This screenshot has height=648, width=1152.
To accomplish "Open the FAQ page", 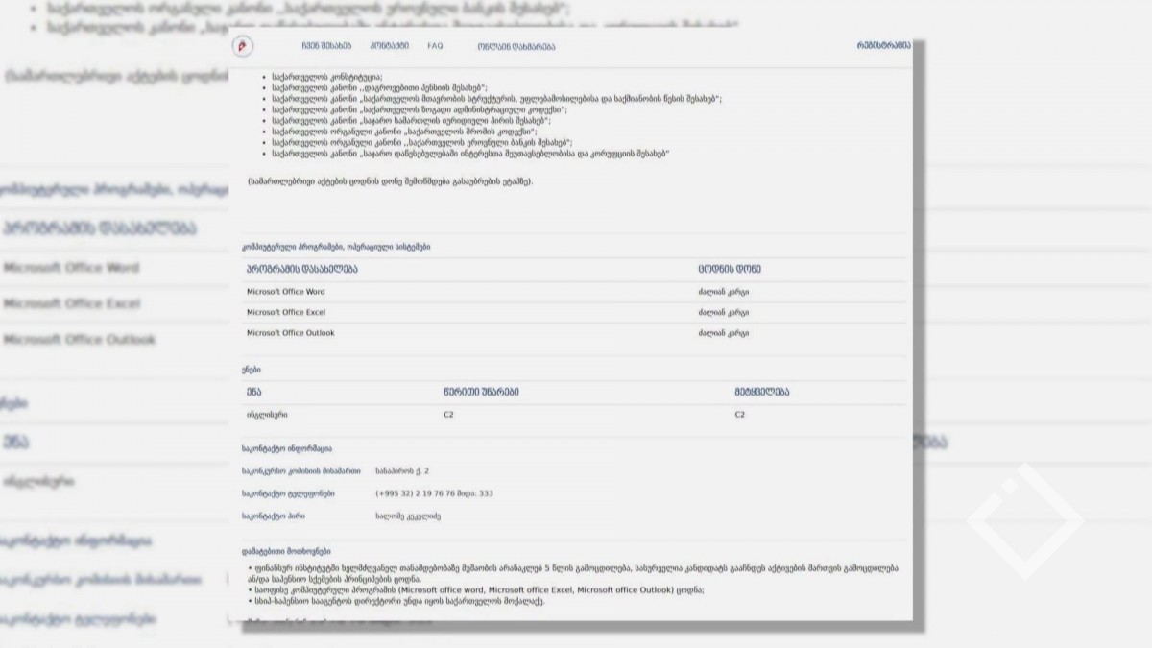I will click(x=435, y=46).
